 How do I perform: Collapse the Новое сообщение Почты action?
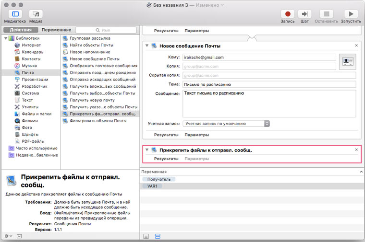point(147,46)
